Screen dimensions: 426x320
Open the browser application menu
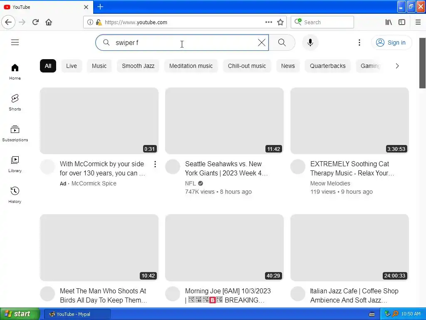(418, 22)
